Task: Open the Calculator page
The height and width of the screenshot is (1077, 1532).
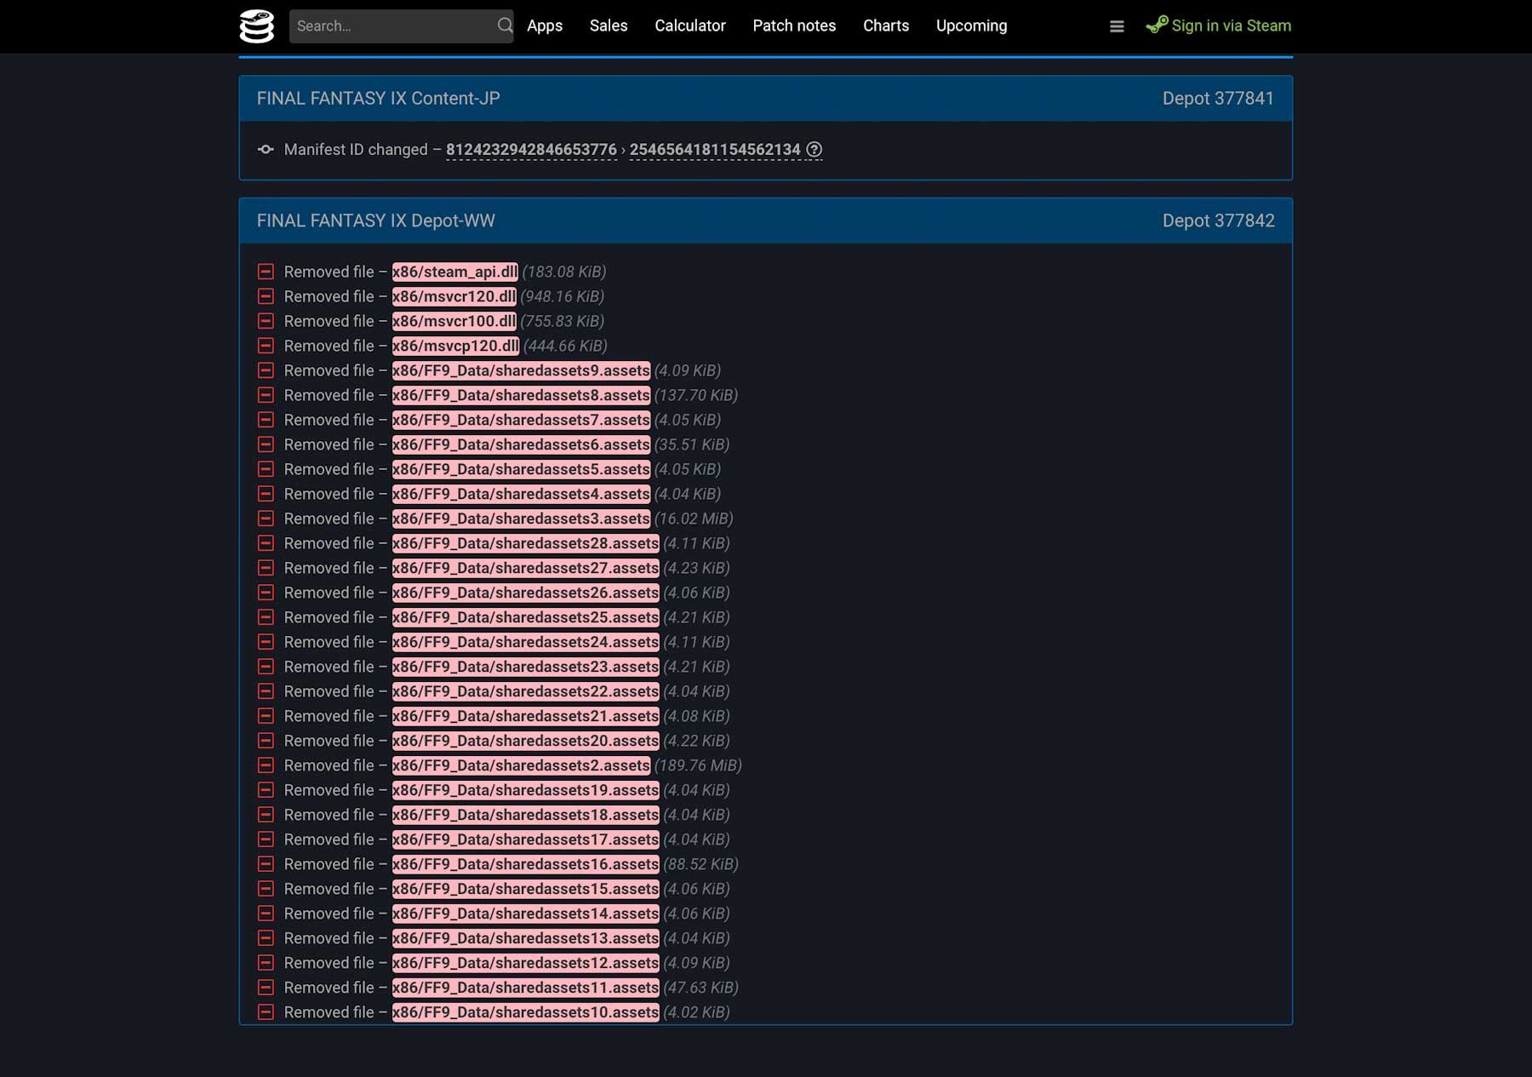Action: point(690,26)
